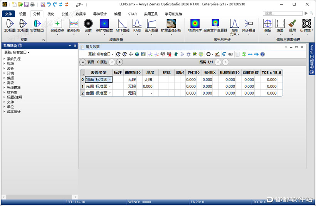Open 偏振 polarization tool
This screenshot has width=316, height=206.
[267, 27]
